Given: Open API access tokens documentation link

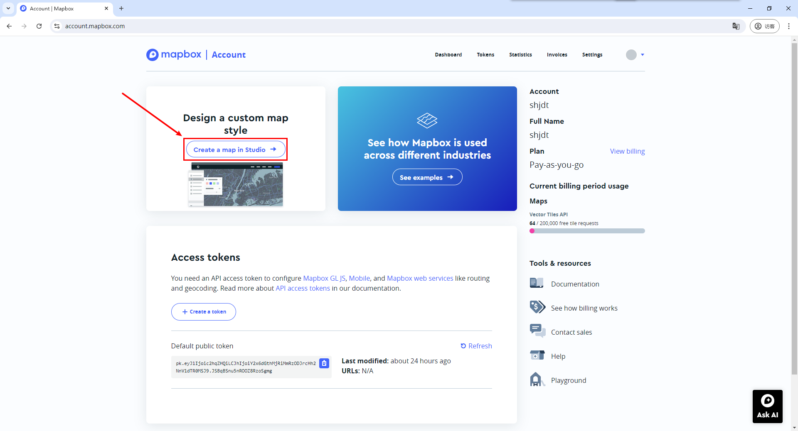Looking at the screenshot, I should point(303,288).
